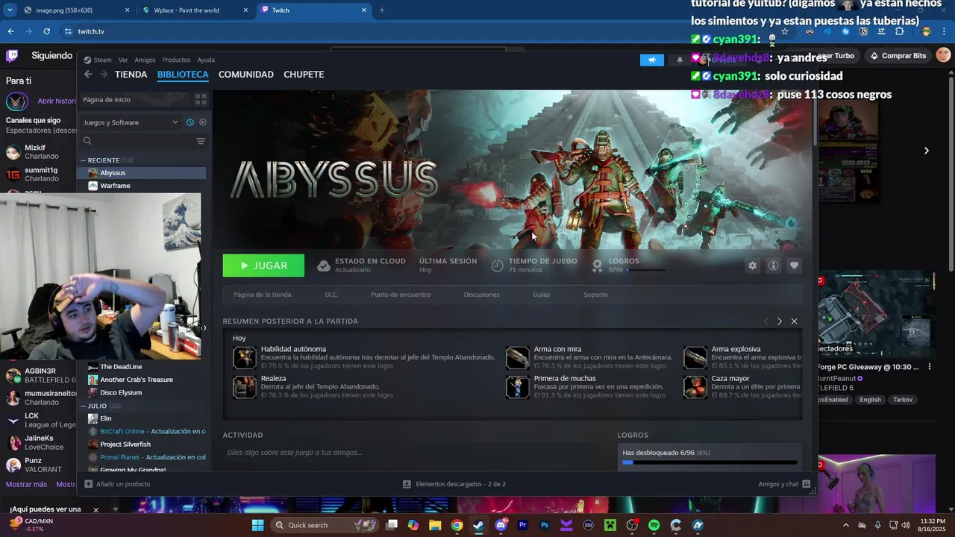Viewport: 955px width, 537px height.
Task: Open the Página de la tienda link
Action: pos(263,295)
